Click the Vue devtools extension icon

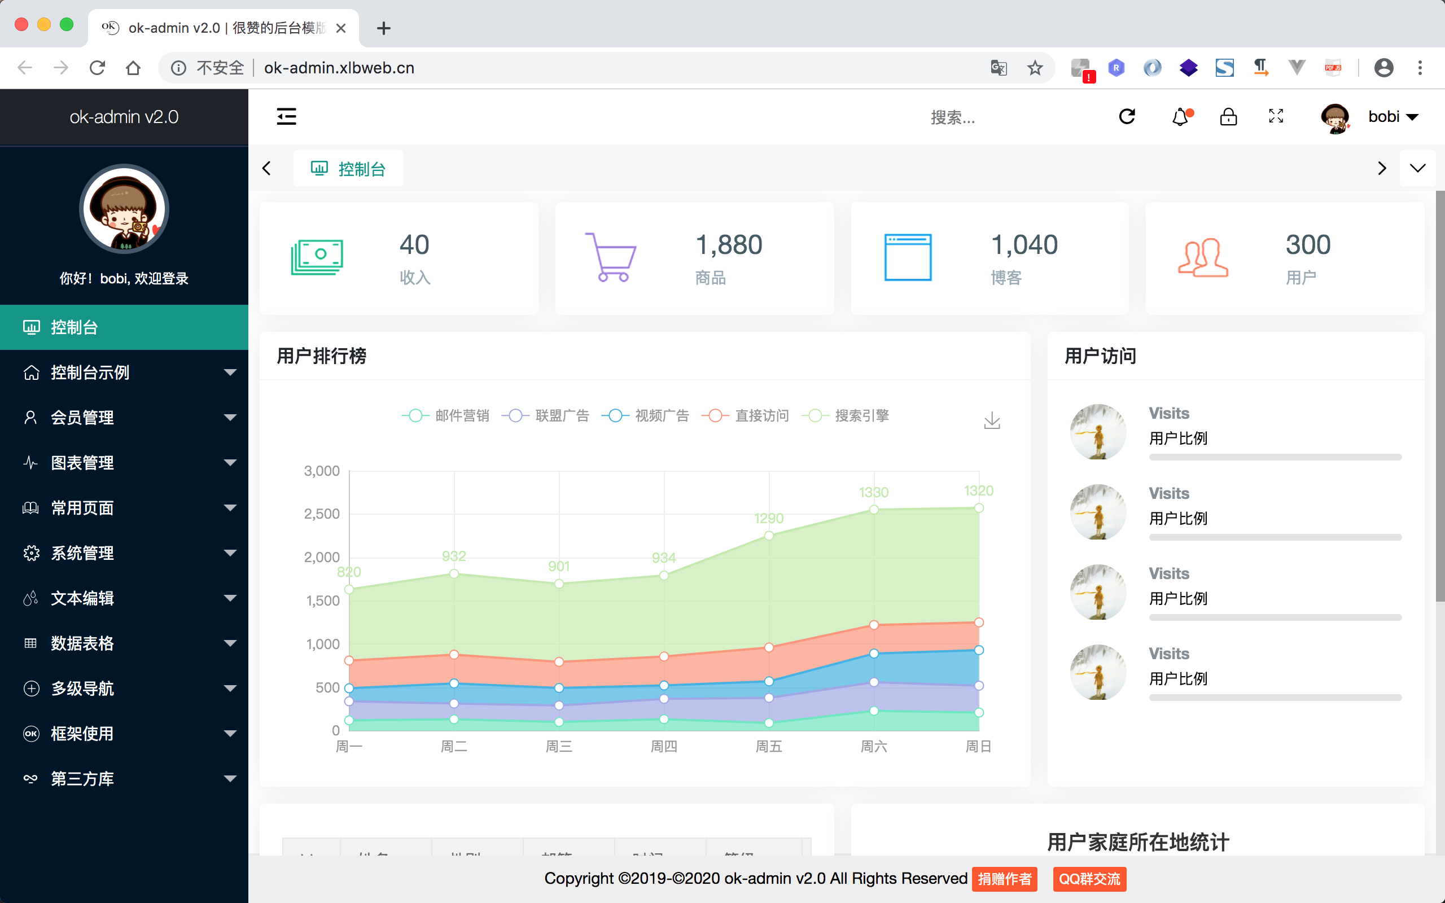click(x=1297, y=68)
